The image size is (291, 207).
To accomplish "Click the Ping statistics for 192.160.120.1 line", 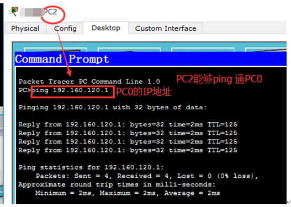I will pos(91,167).
